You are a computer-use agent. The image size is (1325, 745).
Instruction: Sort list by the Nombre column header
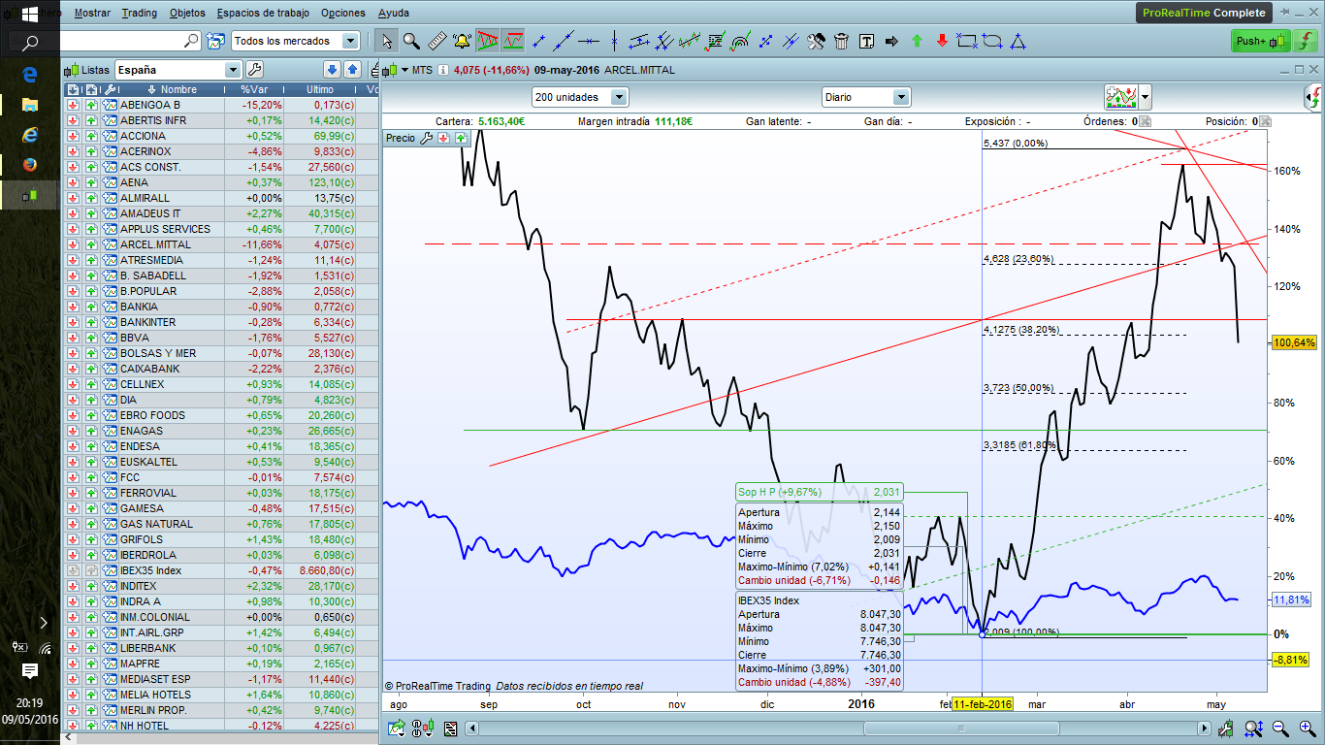point(172,89)
